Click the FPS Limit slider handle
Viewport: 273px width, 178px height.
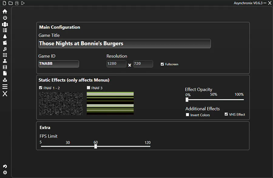point(96,146)
